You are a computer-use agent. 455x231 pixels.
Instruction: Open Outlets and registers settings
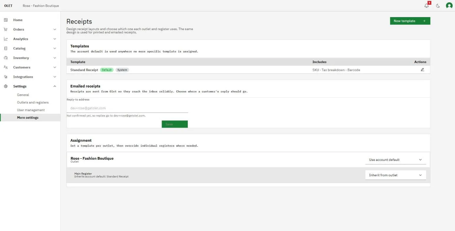[33, 103]
